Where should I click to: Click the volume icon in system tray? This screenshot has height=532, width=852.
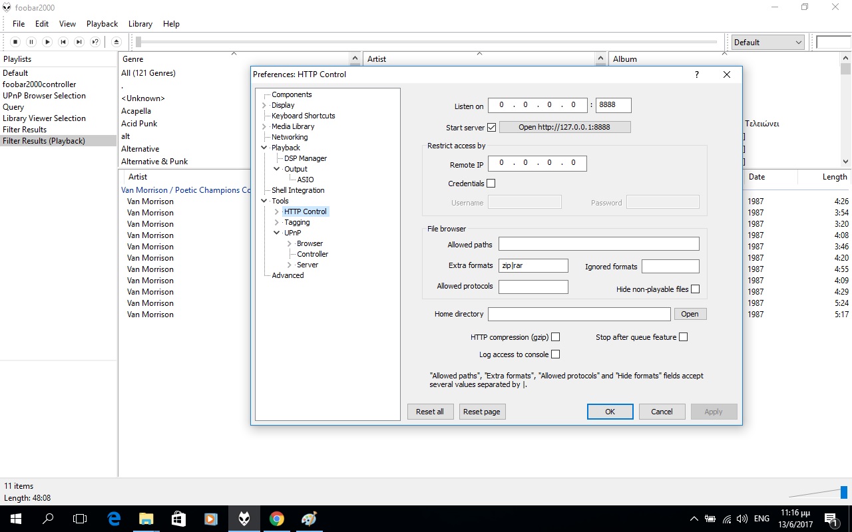(x=743, y=519)
